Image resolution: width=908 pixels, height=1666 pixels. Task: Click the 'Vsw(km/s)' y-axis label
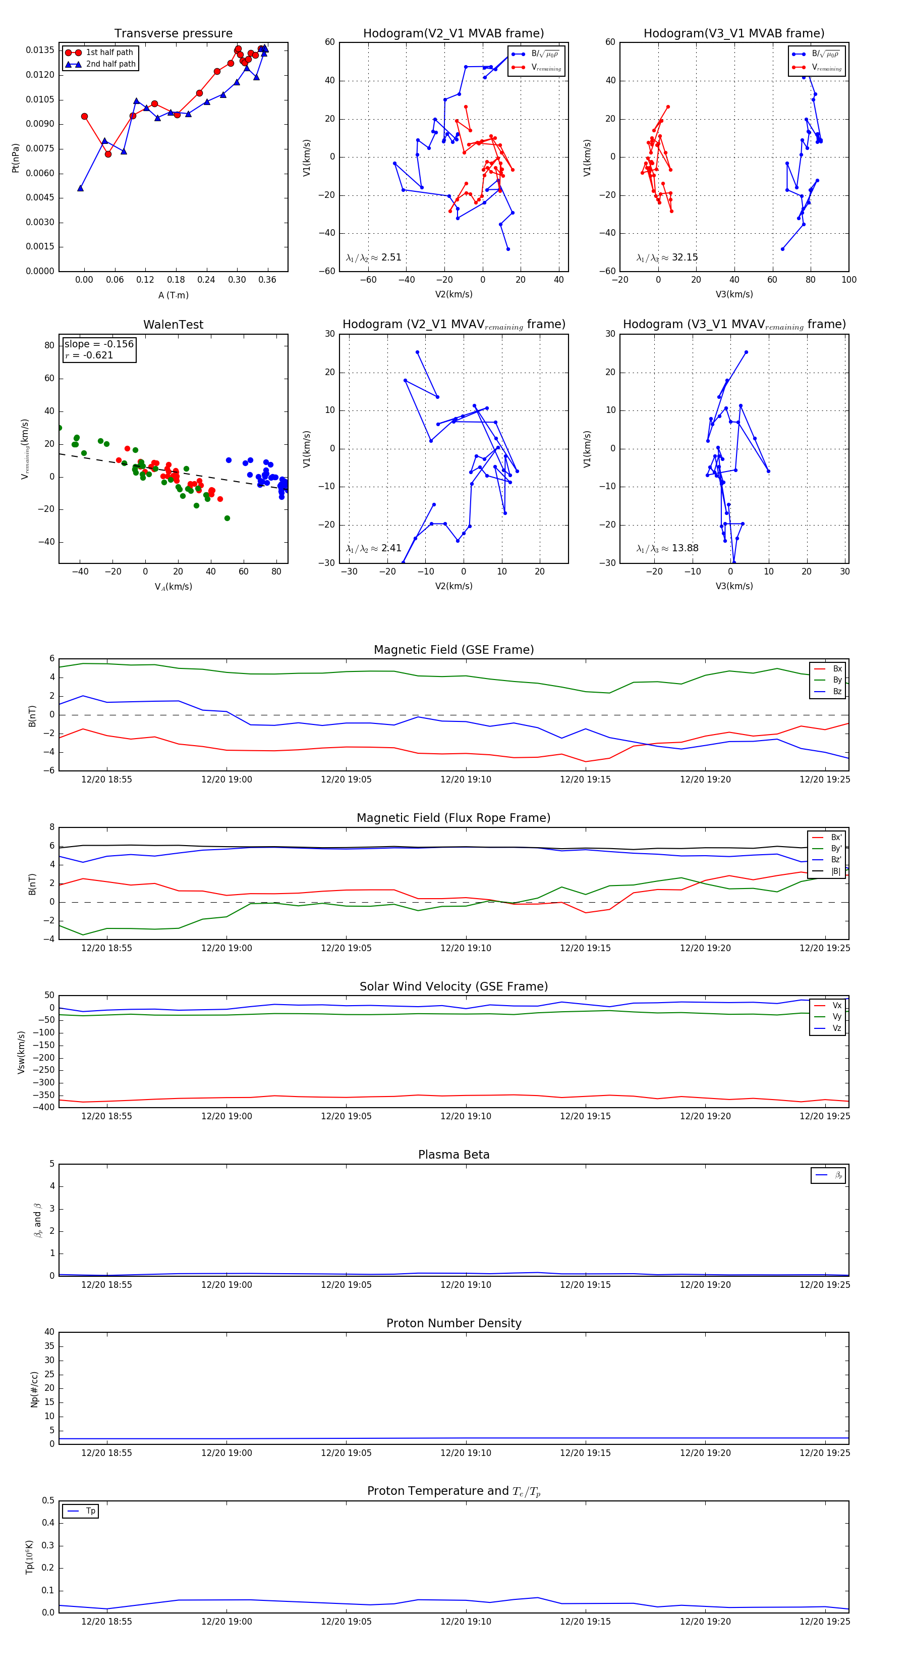coord(21,1052)
